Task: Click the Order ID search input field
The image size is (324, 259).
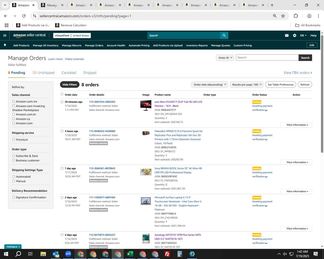Action: pos(267,58)
